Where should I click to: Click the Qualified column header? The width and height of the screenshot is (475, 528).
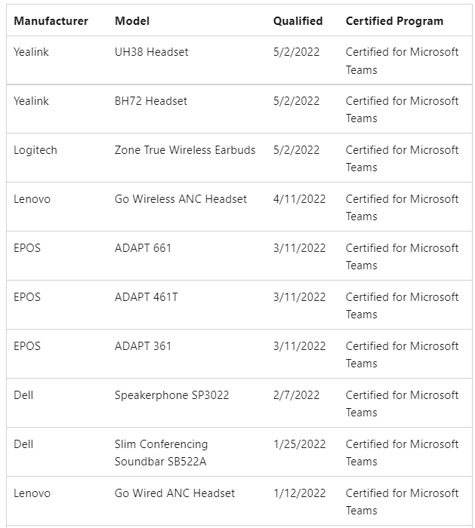point(298,21)
